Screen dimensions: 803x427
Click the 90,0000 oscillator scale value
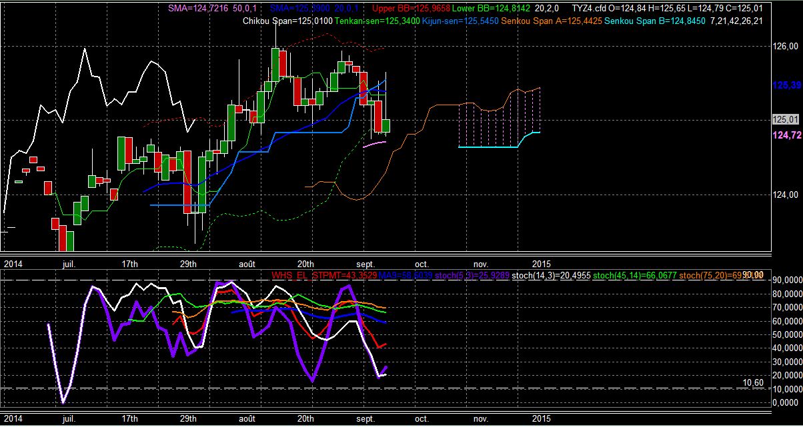[x=788, y=280]
